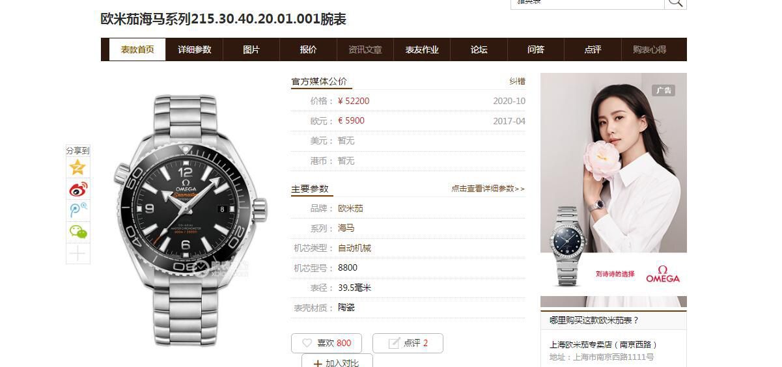Select the 表友作业 tab
Image resolution: width=782 pixels, height=367 pixels.
click(422, 49)
